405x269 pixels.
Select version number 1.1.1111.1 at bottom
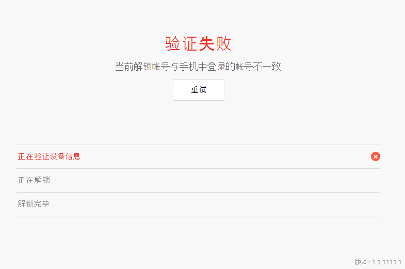[x=386, y=262]
